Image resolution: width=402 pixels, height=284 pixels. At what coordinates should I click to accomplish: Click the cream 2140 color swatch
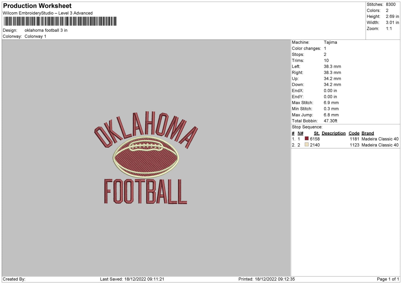[307, 145]
